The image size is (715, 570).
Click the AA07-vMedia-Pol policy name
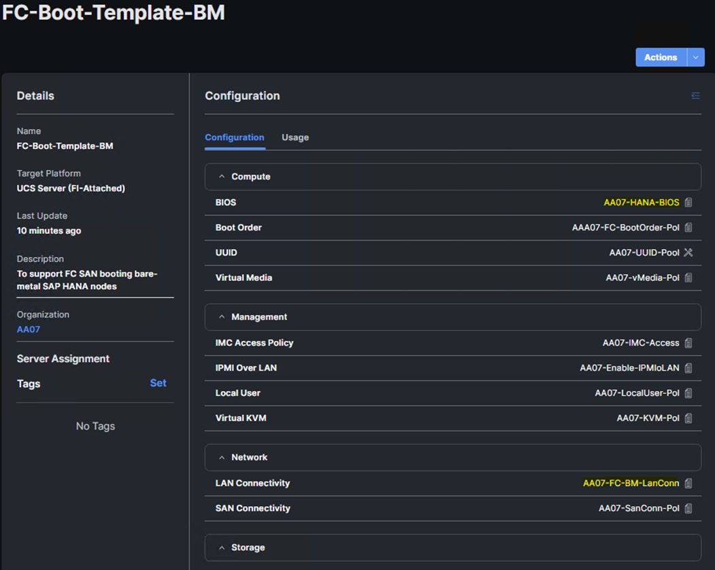pyautogui.click(x=642, y=278)
